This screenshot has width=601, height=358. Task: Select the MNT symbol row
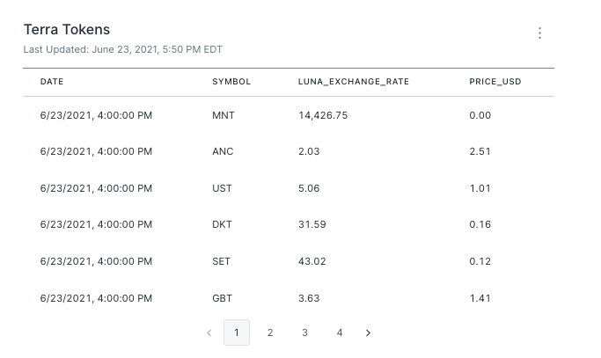click(x=224, y=115)
